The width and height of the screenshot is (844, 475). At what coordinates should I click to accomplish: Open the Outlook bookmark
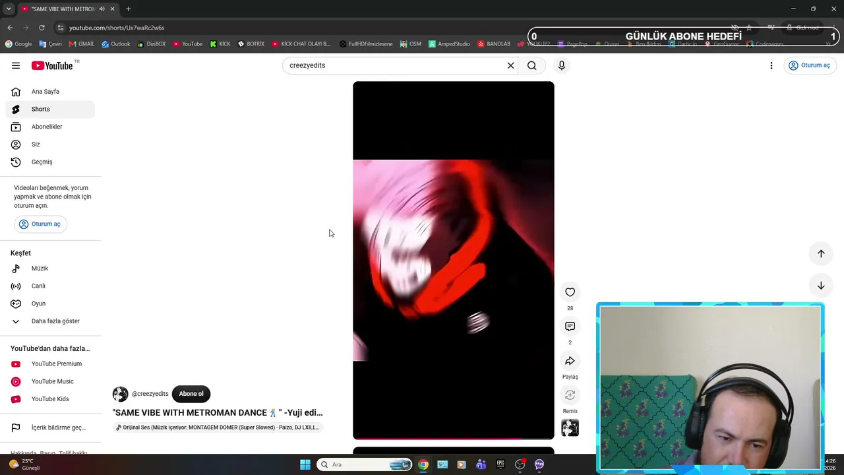tap(116, 44)
